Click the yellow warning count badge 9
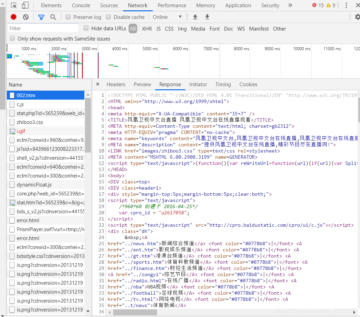 (331, 5)
